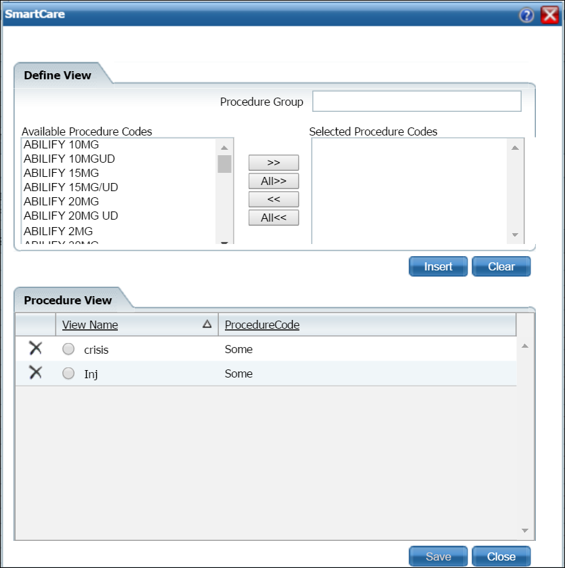The image size is (565, 568).
Task: Click the All<< transfer button
Action: pos(274,218)
